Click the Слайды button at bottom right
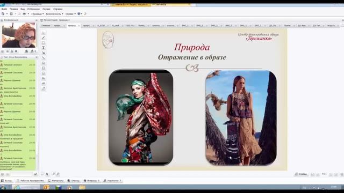The height and width of the screenshot is (193, 344). [301, 174]
